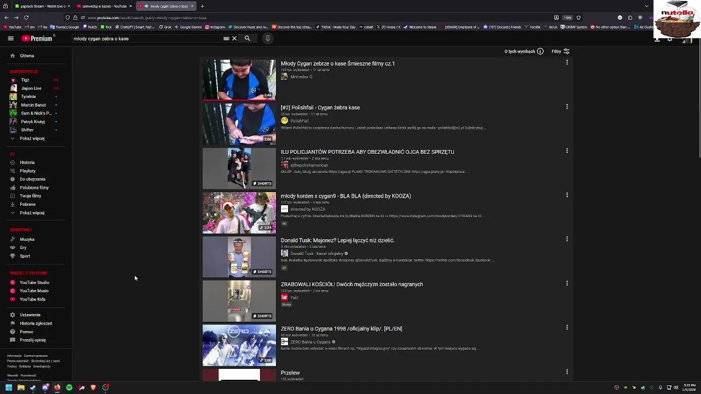Open the on-screen keyboard icon in search box

(x=226, y=38)
